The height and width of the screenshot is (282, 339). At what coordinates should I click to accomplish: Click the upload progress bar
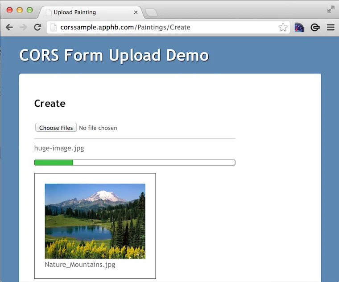[x=135, y=162]
